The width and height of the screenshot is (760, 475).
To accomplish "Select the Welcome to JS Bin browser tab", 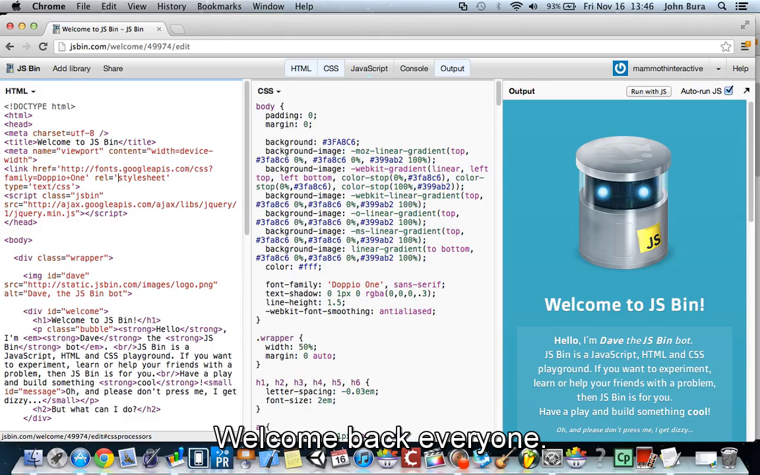I will (103, 29).
